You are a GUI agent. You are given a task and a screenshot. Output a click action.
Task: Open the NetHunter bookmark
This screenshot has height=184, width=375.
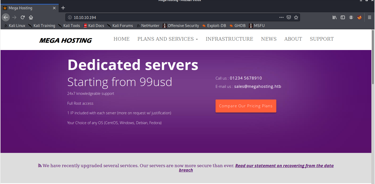coord(148,26)
